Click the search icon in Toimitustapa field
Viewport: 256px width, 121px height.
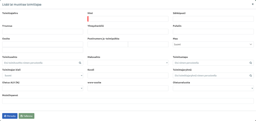251,63
